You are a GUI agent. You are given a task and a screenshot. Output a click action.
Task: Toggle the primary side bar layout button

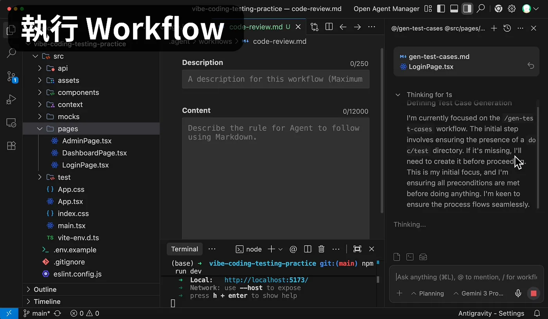441,9
